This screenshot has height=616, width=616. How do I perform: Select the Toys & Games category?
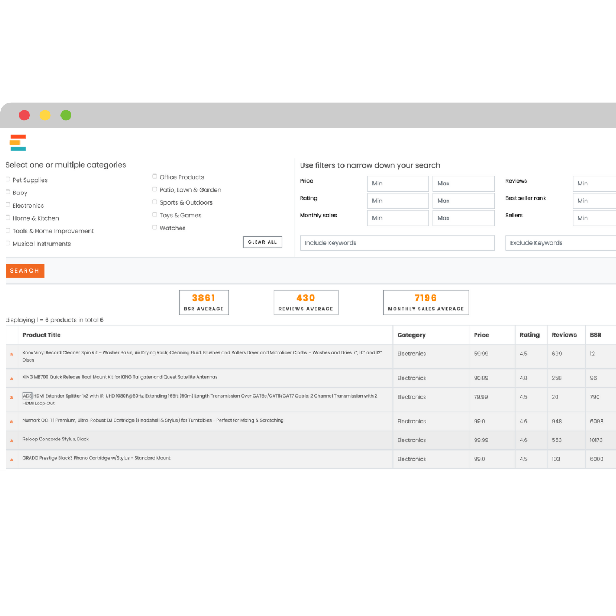(155, 214)
